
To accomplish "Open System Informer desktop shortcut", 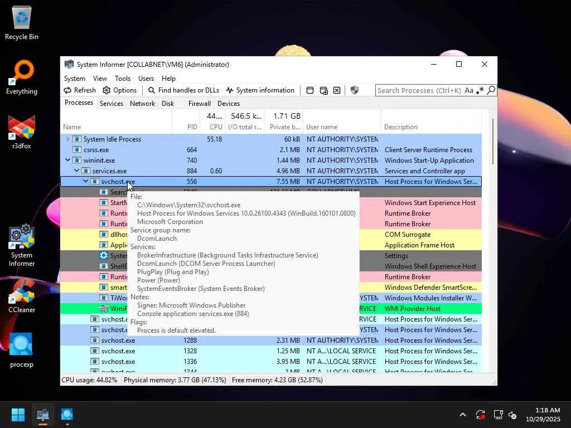I will [22, 246].
